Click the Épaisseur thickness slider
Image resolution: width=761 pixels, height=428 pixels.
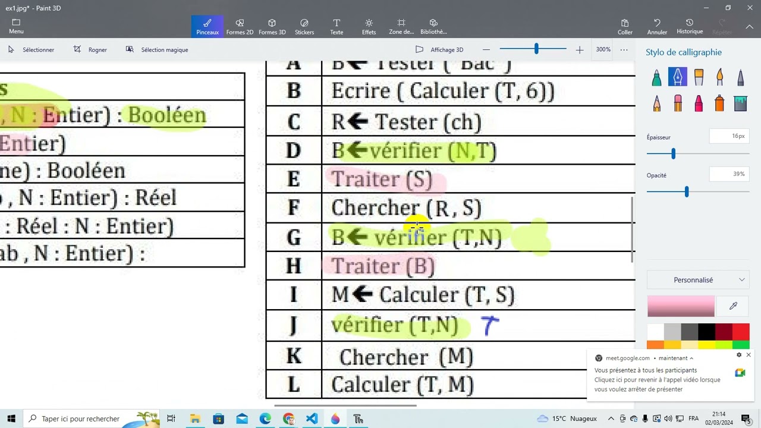[x=698, y=154]
